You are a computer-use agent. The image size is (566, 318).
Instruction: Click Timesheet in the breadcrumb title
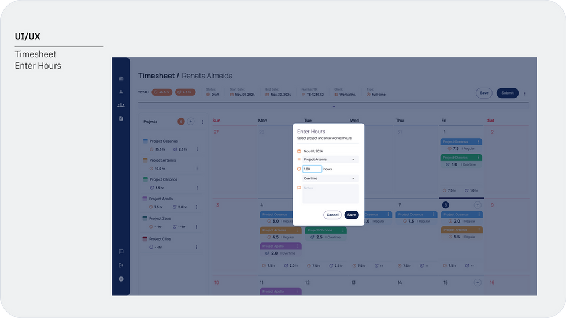(x=156, y=76)
